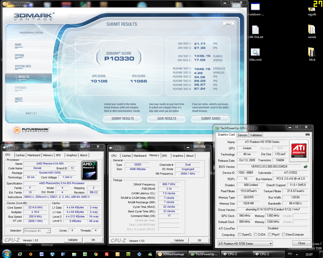
Task: Open Google Chrome from the taskbar
Action: (96, 254)
